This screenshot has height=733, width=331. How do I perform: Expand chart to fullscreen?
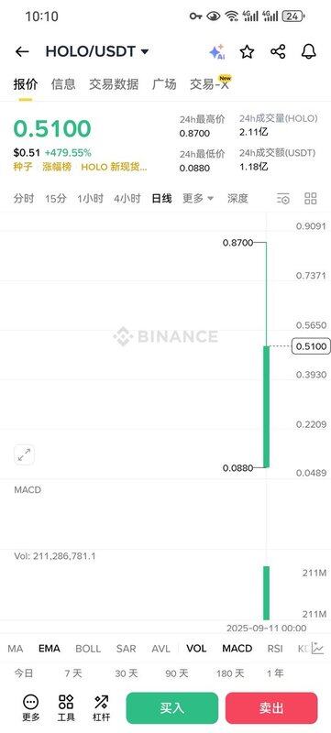pos(25,454)
